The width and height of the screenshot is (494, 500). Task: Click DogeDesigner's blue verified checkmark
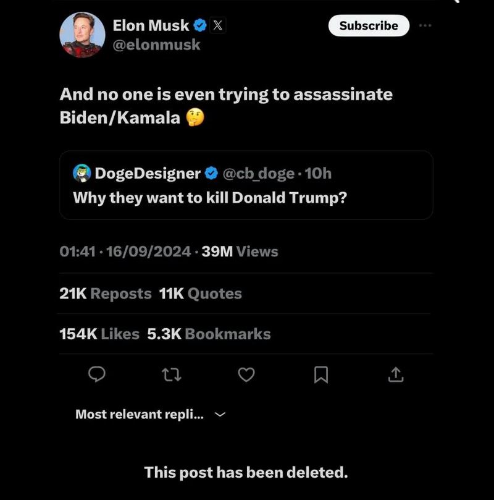pyautogui.click(x=211, y=174)
